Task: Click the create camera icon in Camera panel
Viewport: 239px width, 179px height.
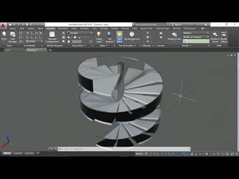Action: pos(161,33)
